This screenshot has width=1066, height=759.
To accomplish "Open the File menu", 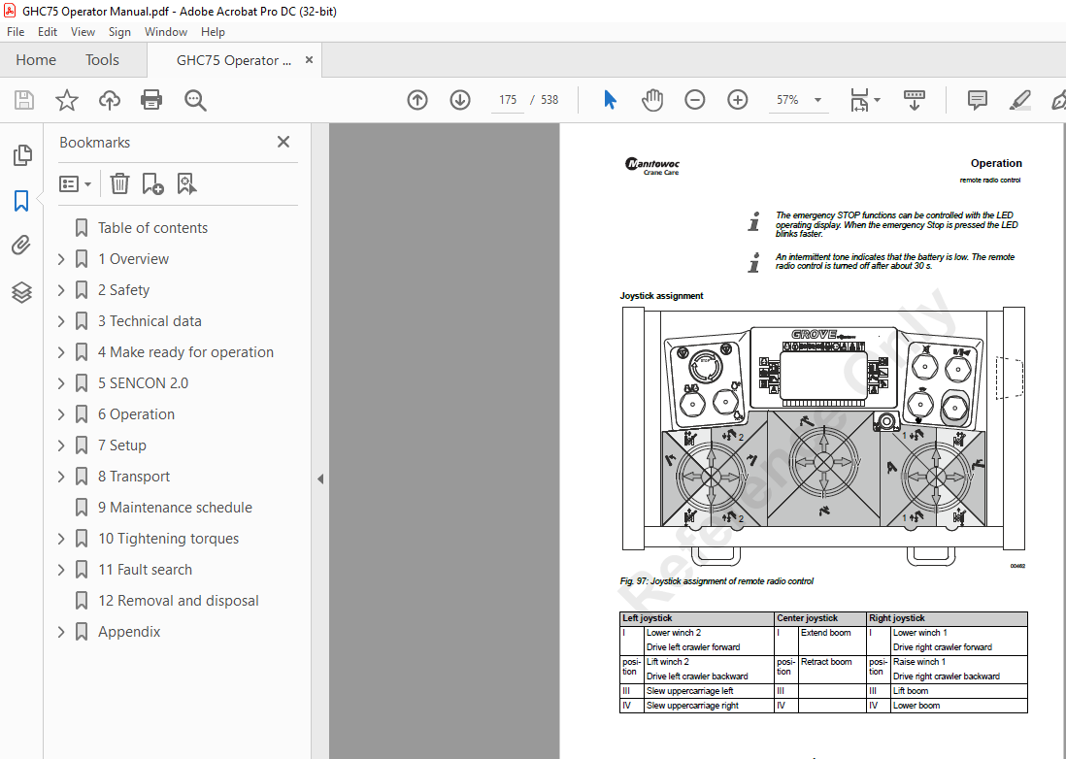I will click(15, 32).
